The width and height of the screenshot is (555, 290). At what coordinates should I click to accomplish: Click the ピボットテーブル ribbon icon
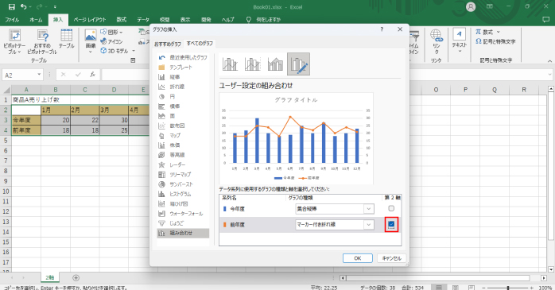[14, 41]
